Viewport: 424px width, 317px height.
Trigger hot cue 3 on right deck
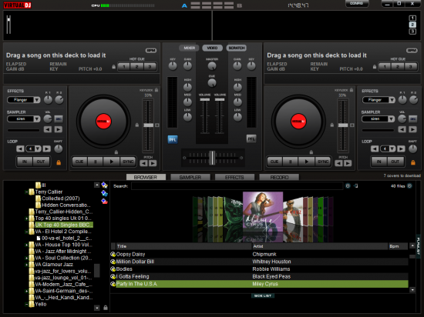410,67
